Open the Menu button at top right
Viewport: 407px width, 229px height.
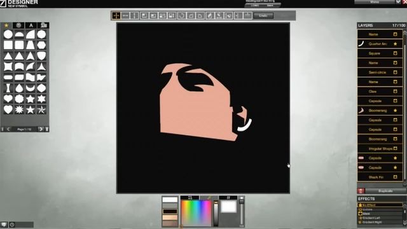375,2
